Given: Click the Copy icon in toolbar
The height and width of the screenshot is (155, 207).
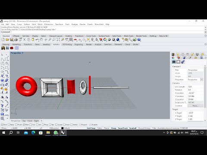Looking at the screenshot, I should (29, 40).
